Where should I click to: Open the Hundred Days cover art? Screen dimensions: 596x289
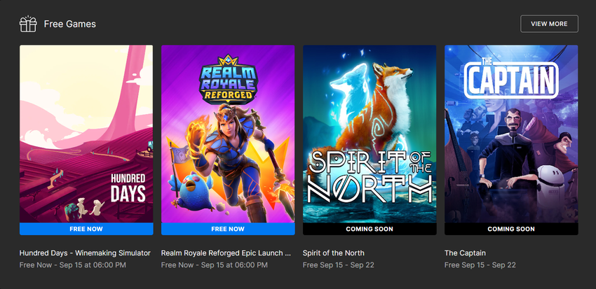[x=86, y=134]
